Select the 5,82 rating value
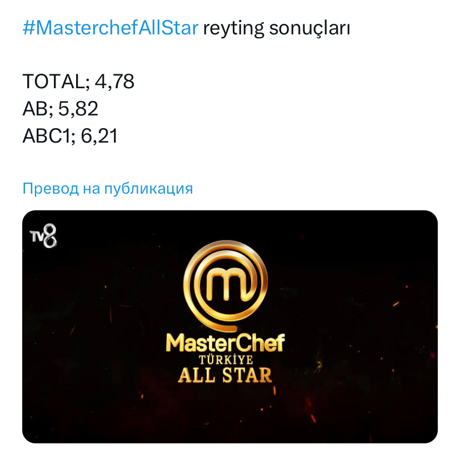The image size is (460, 450). [x=78, y=109]
